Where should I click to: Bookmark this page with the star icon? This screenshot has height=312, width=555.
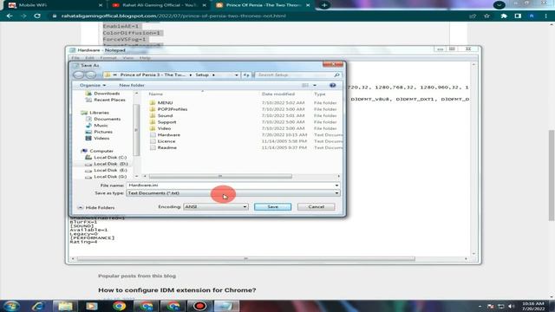pyautogui.click(x=486, y=16)
